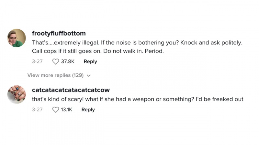This screenshot has height=145, width=259.
Task: Select the 3-27 date under catcatacatcatacatcatcow's comment
Action: point(37,110)
